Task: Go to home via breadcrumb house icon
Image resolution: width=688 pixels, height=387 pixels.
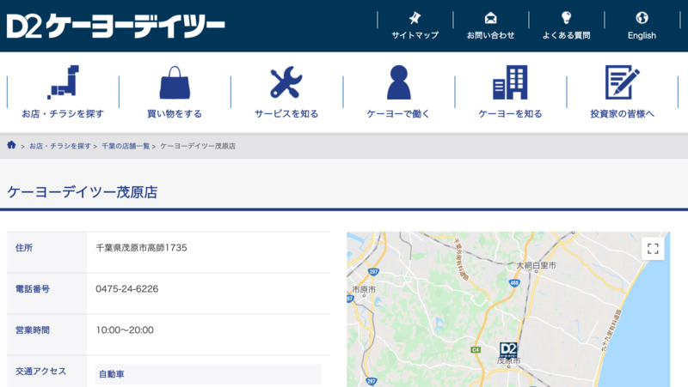Action: [12, 146]
